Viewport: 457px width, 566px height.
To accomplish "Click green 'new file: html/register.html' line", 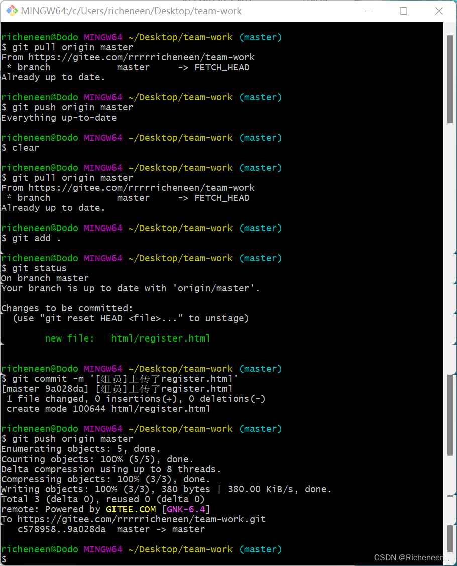I will tap(128, 338).
